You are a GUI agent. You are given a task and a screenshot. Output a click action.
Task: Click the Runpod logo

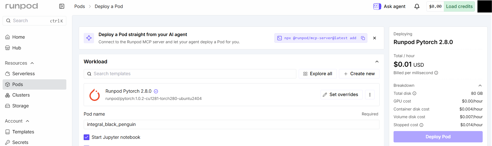[22, 6]
